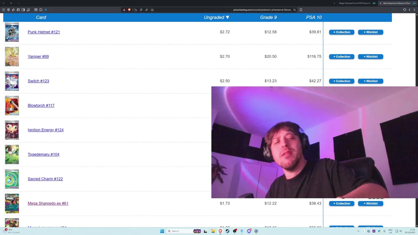Open the Ignition Energy #124 card link
The height and width of the screenshot is (235, 418).
(x=46, y=130)
